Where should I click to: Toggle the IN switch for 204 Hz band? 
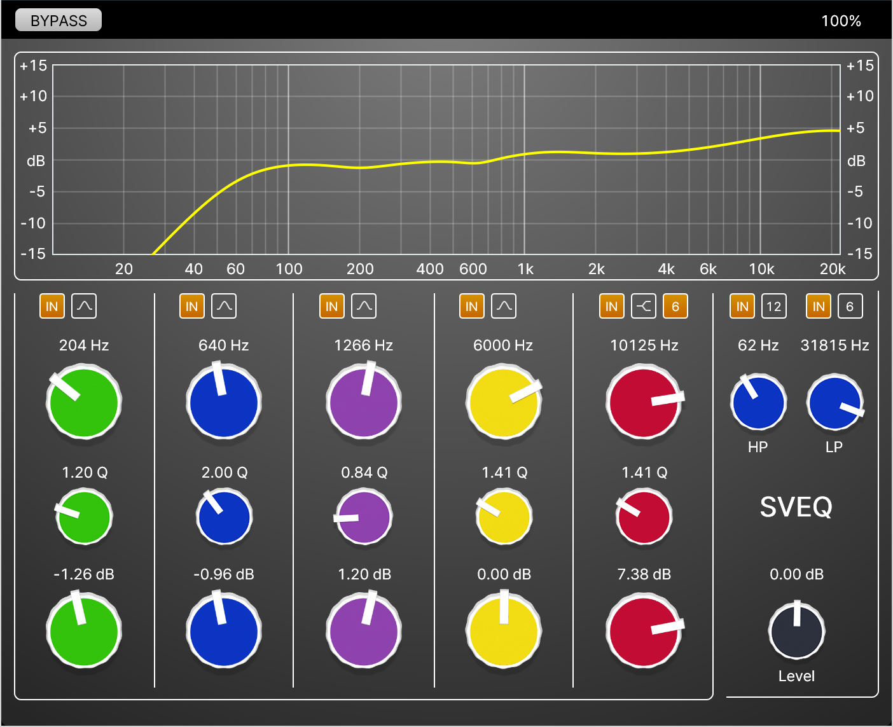point(52,306)
